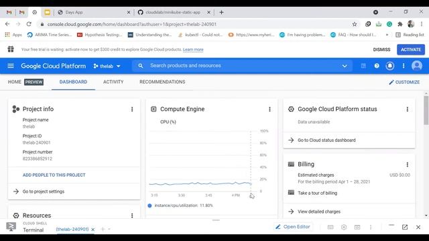Switch to the Activity tab

click(113, 82)
